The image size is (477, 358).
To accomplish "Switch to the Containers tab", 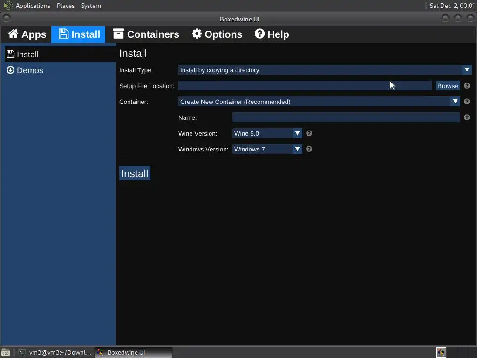I will [146, 34].
